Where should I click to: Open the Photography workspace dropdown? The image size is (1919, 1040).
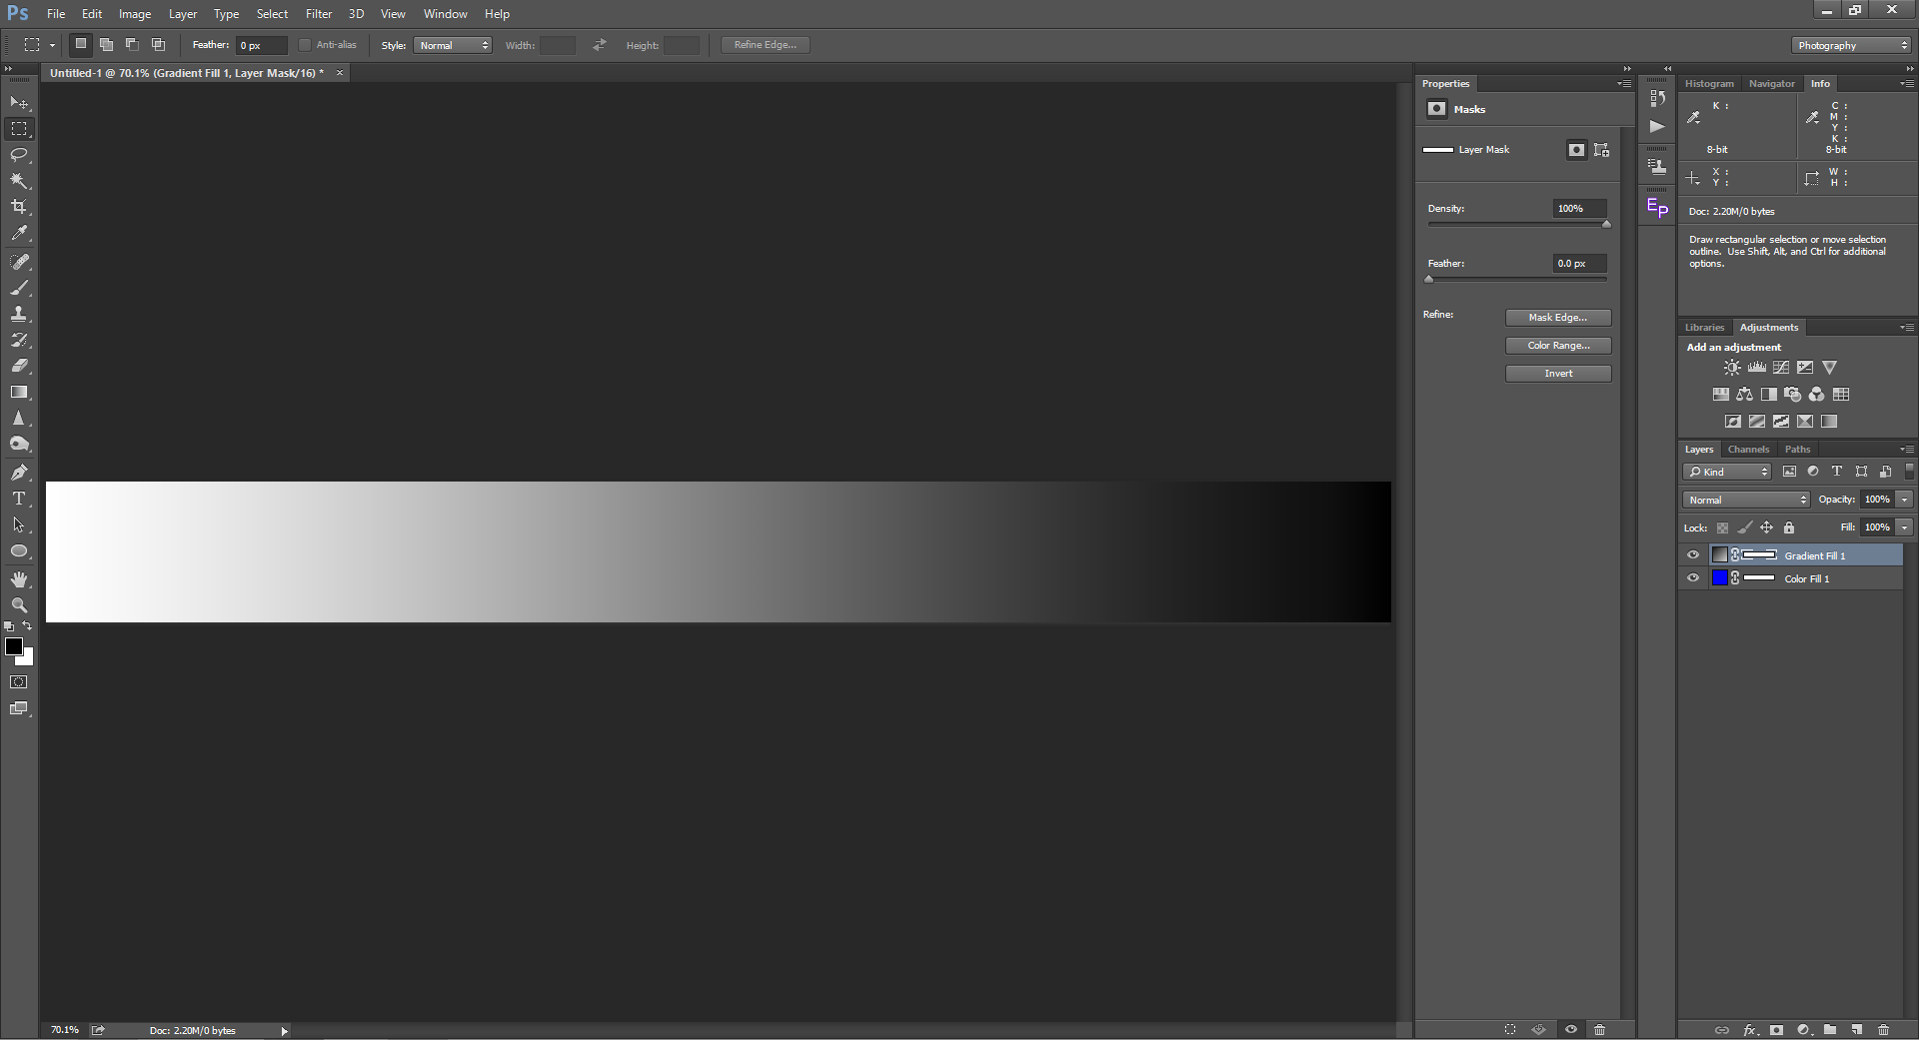pyautogui.click(x=1850, y=45)
